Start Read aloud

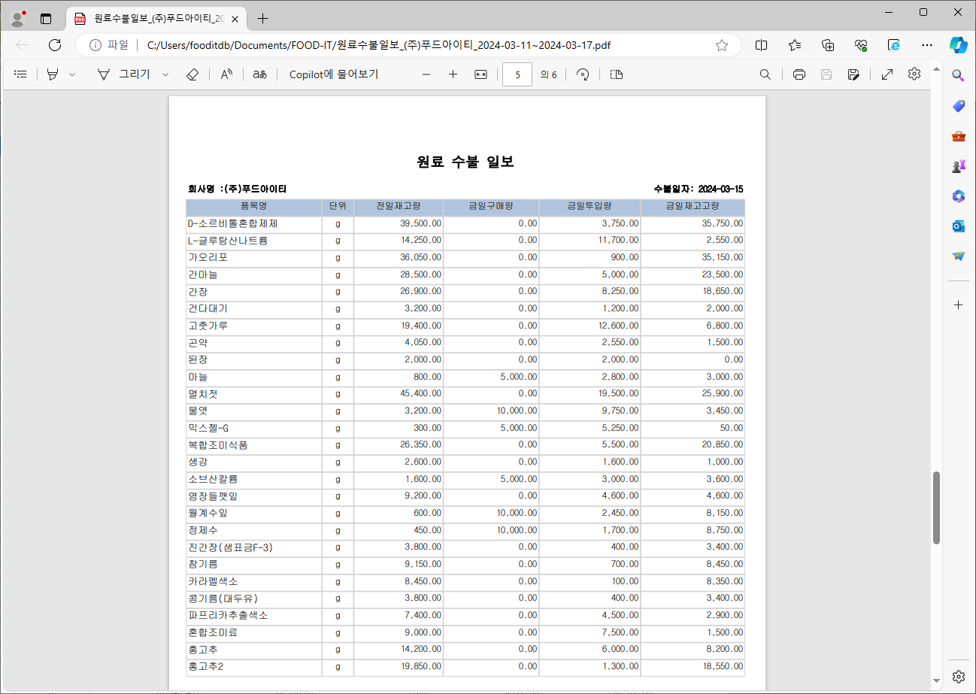226,74
